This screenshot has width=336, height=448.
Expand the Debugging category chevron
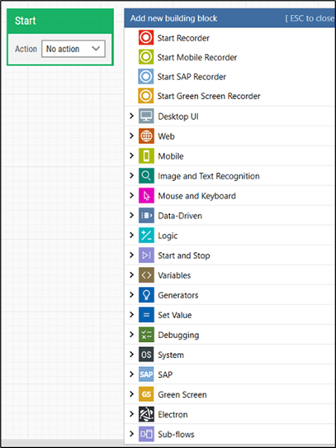coord(131,335)
